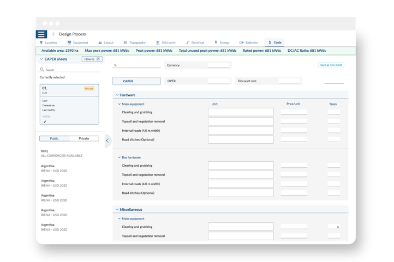Click unit field for Main equipment Topsoil removal
This screenshot has height=262, width=394.
(241, 121)
